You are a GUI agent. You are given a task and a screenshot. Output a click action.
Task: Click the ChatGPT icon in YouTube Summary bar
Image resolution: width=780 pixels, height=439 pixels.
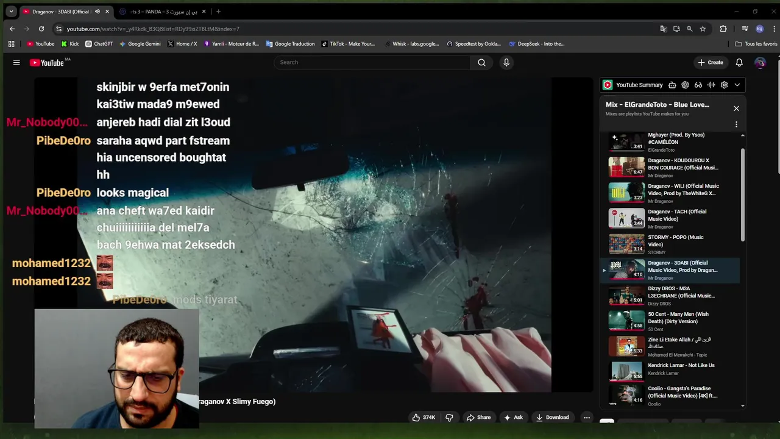click(x=685, y=85)
